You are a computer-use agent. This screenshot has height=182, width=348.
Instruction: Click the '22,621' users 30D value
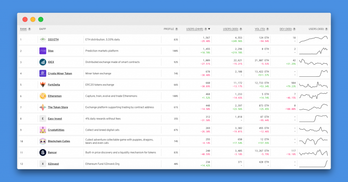click(238, 60)
